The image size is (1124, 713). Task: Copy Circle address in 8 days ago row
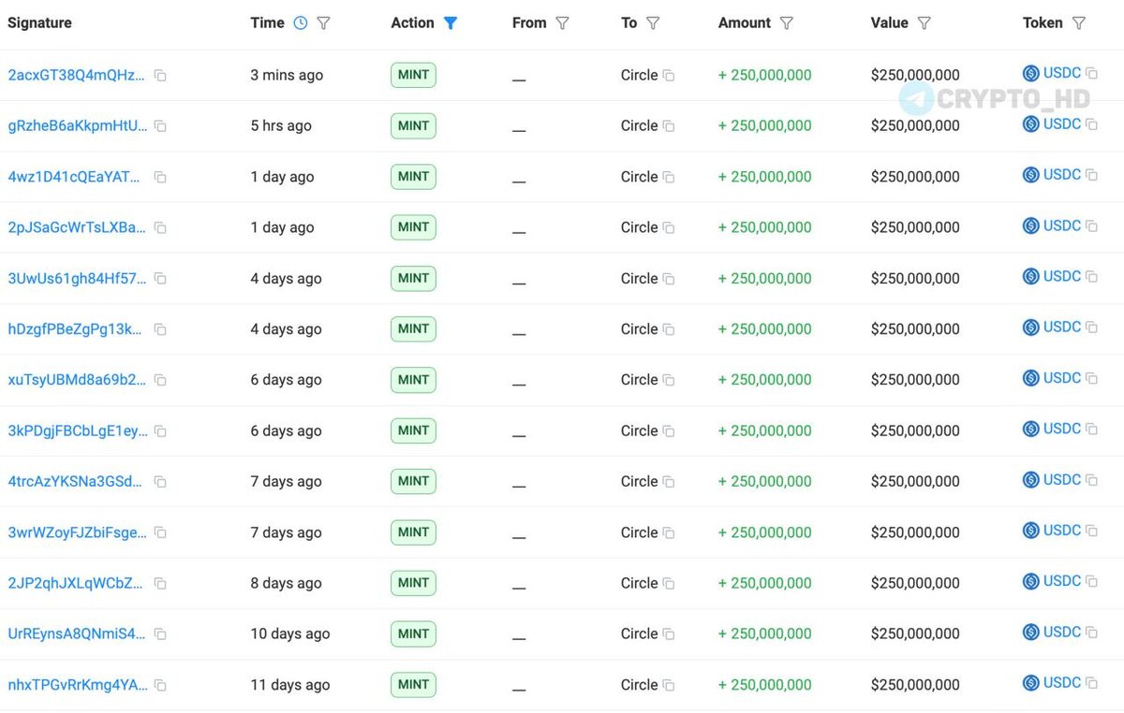coord(669,584)
